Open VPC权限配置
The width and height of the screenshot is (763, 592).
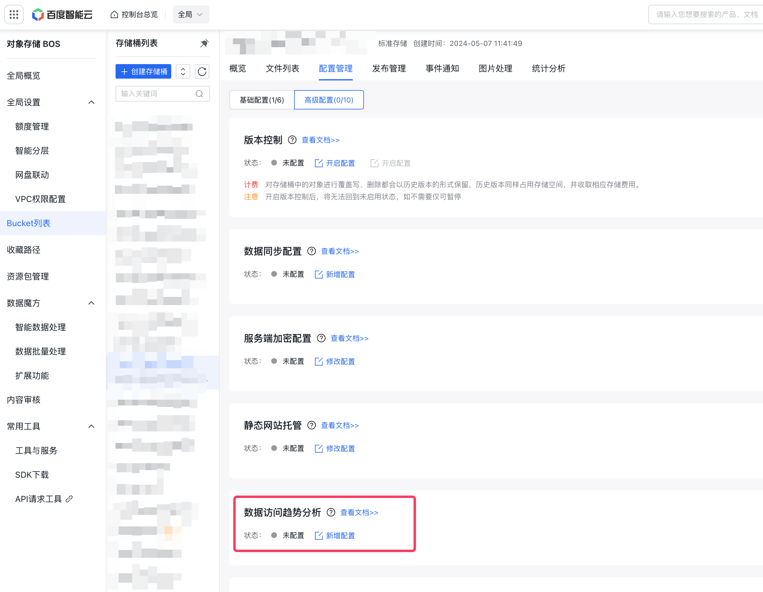coord(40,199)
